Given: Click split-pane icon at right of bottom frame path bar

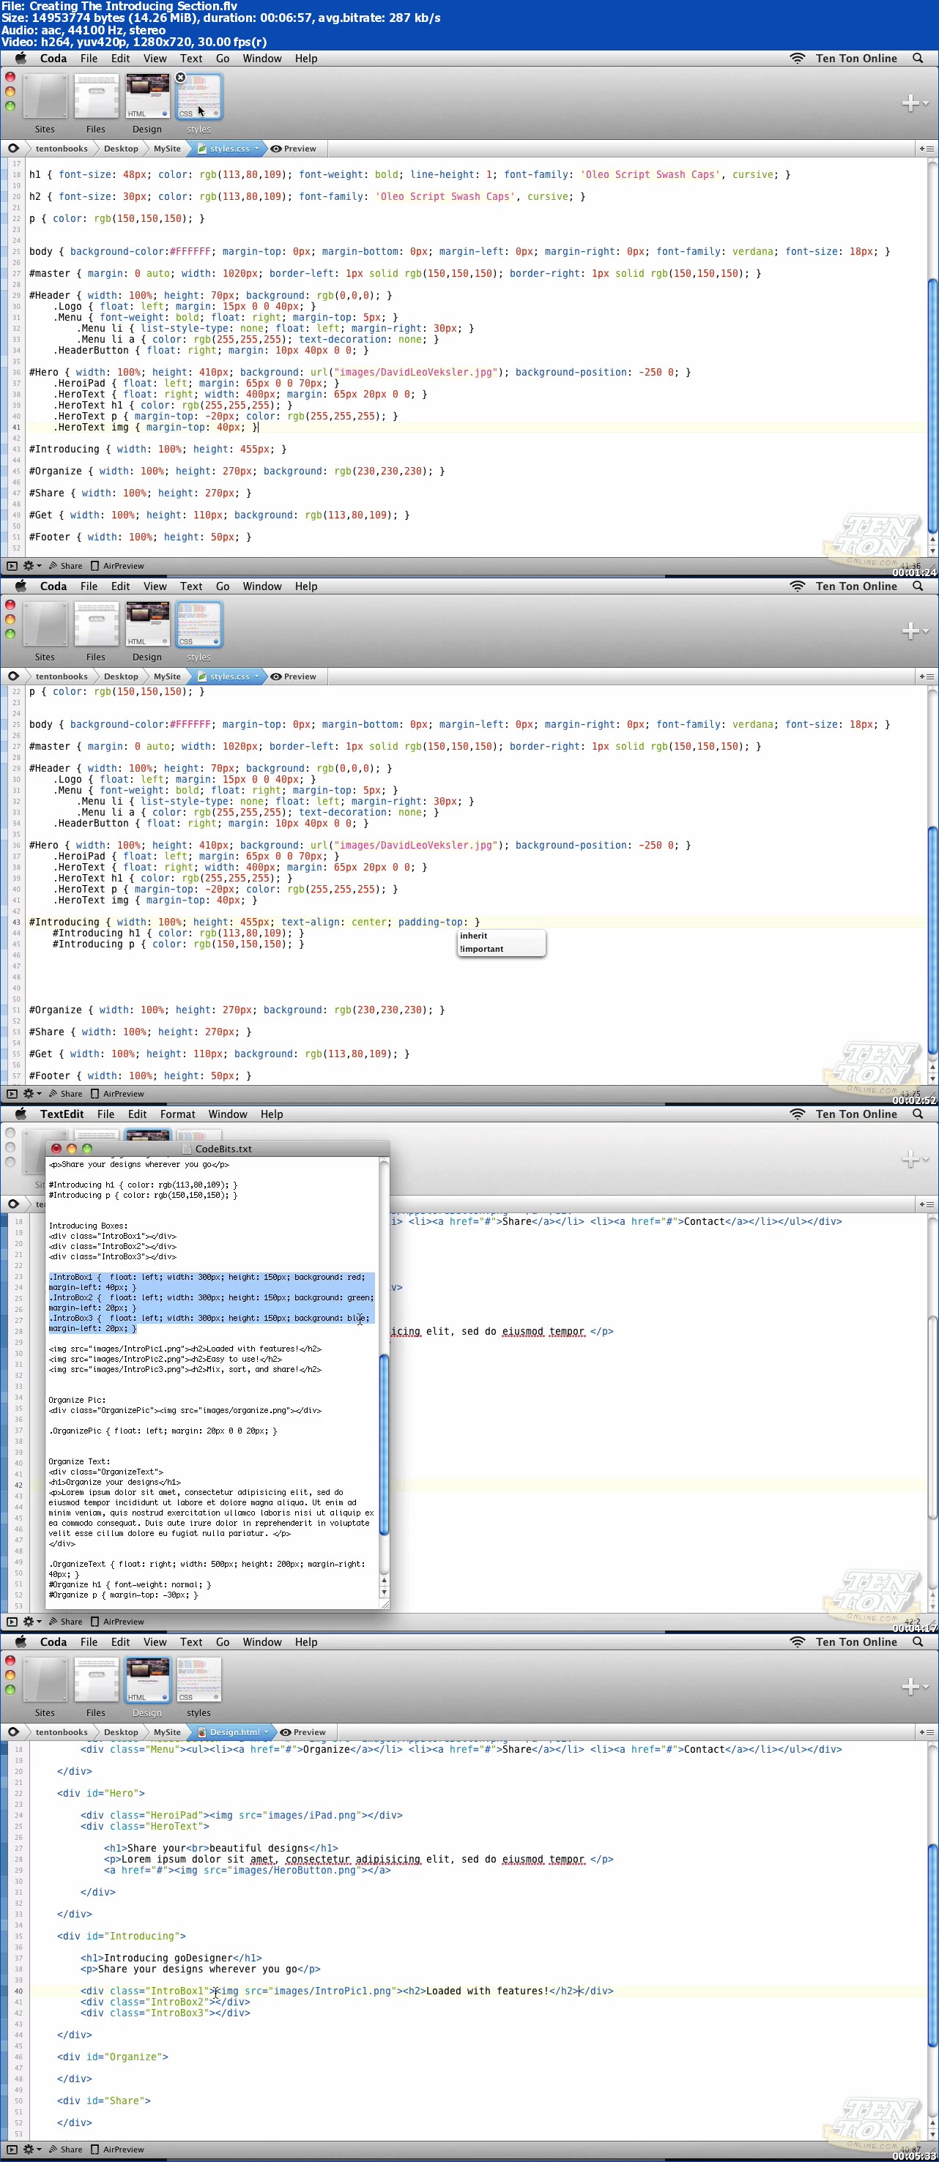Looking at the screenshot, I should pyautogui.click(x=927, y=1732).
